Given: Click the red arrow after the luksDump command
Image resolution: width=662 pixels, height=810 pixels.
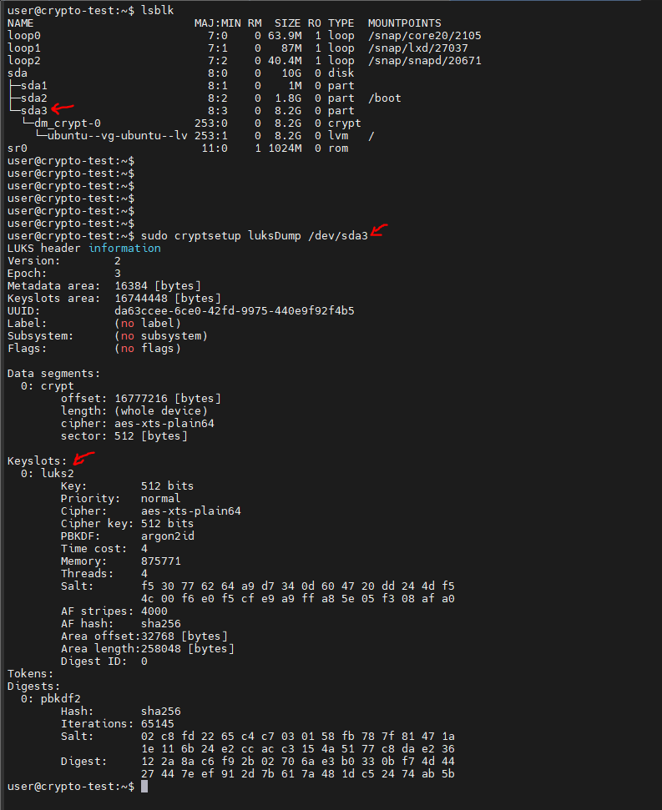Looking at the screenshot, I should (380, 232).
